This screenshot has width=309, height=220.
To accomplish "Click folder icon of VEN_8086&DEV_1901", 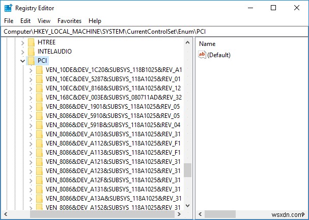I will [39, 107].
